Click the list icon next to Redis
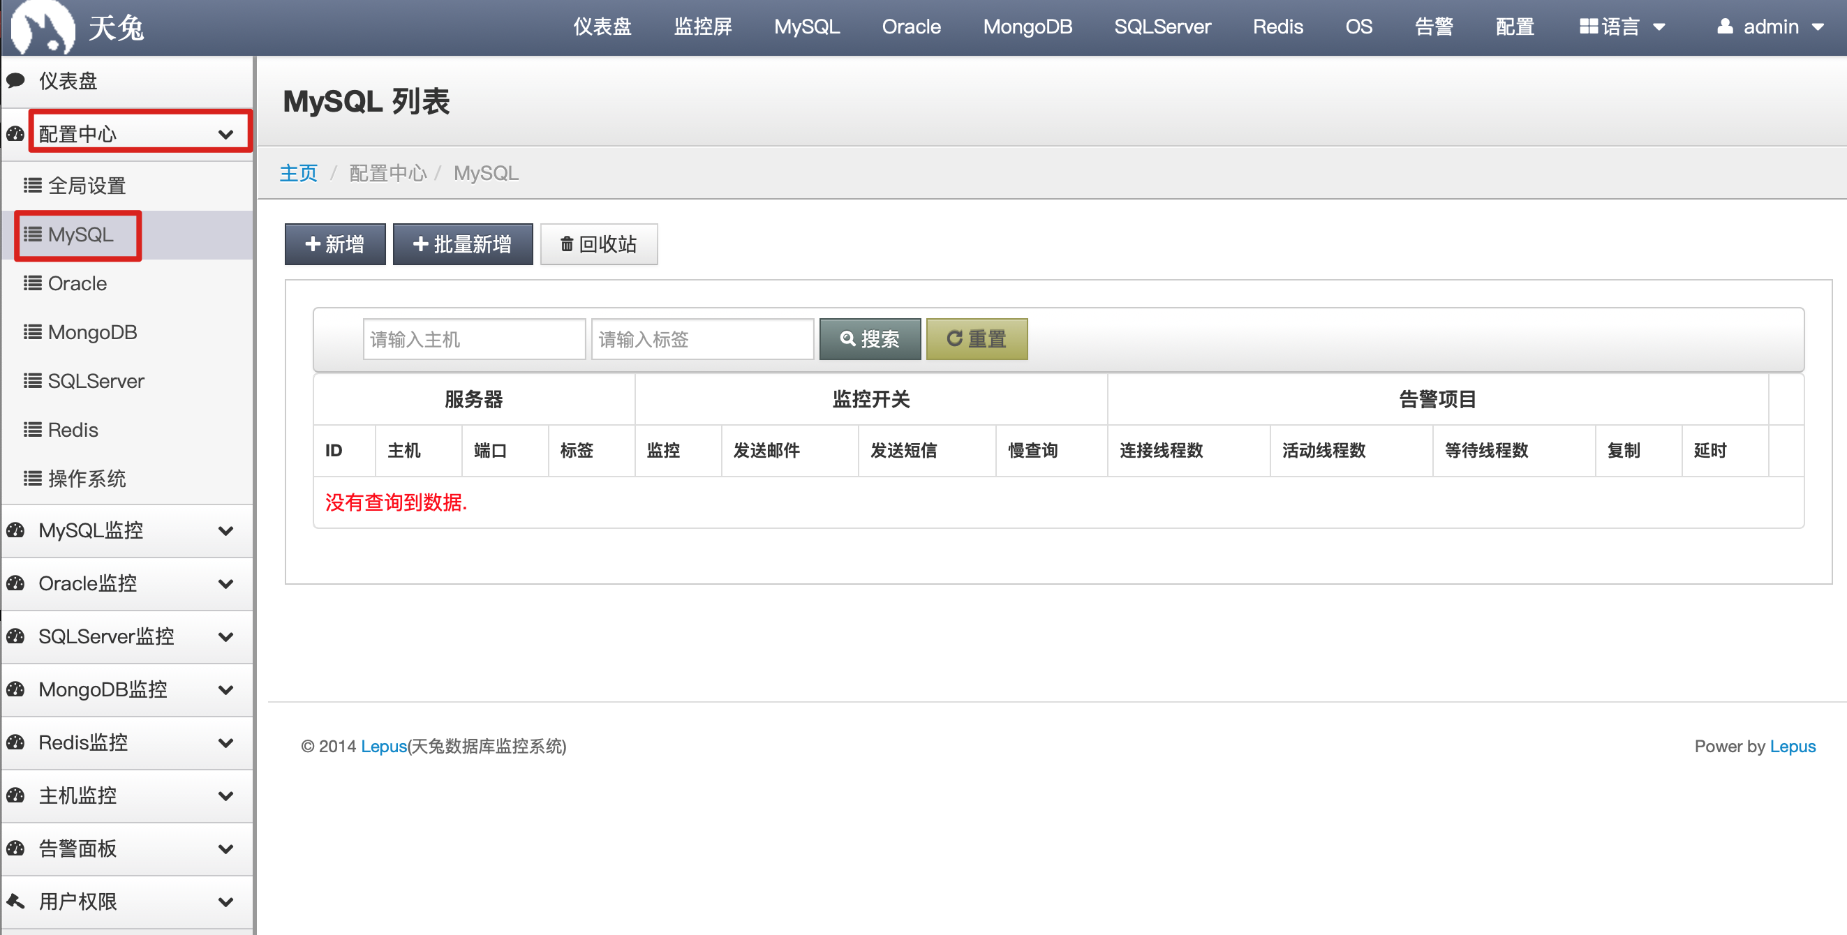The image size is (1847, 935). pos(32,430)
